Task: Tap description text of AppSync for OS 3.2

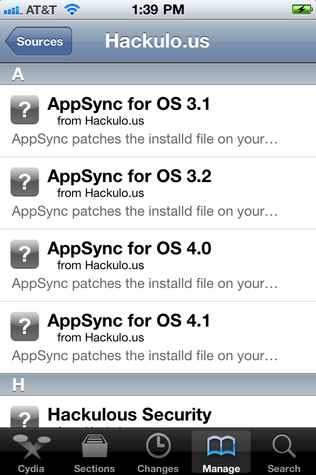Action: pyautogui.click(x=145, y=211)
